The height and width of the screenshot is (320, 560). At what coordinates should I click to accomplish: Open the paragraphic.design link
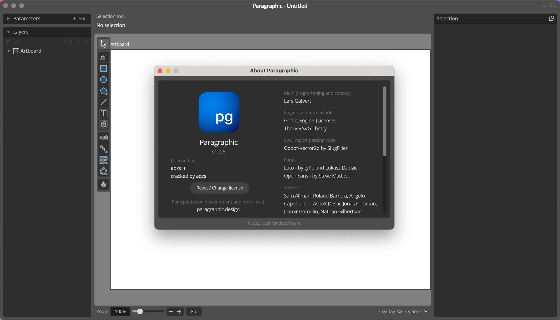218,210
